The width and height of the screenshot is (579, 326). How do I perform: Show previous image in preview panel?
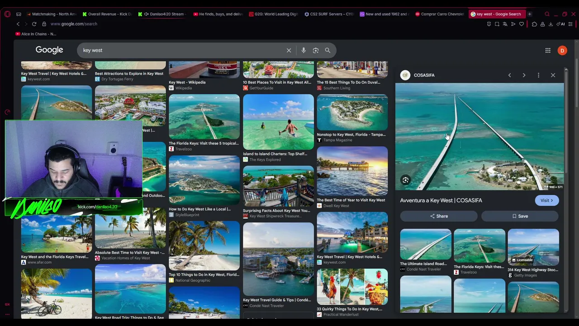pyautogui.click(x=509, y=75)
